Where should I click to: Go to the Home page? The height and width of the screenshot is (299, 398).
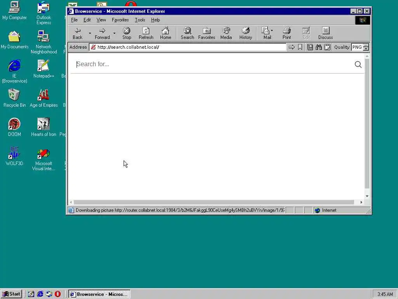click(x=166, y=33)
